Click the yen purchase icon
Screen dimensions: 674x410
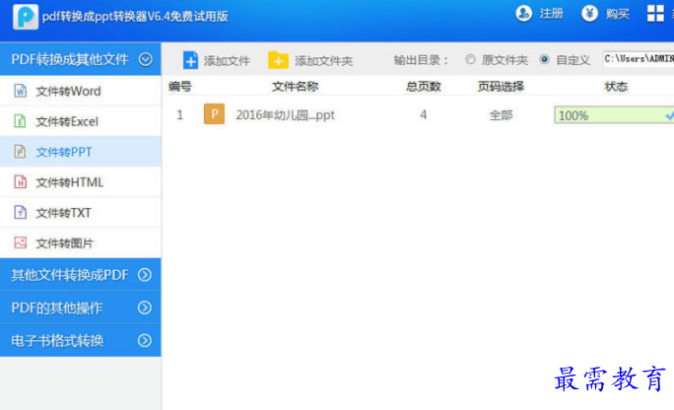pos(589,14)
